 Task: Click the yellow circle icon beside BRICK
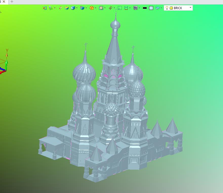coord(171,8)
